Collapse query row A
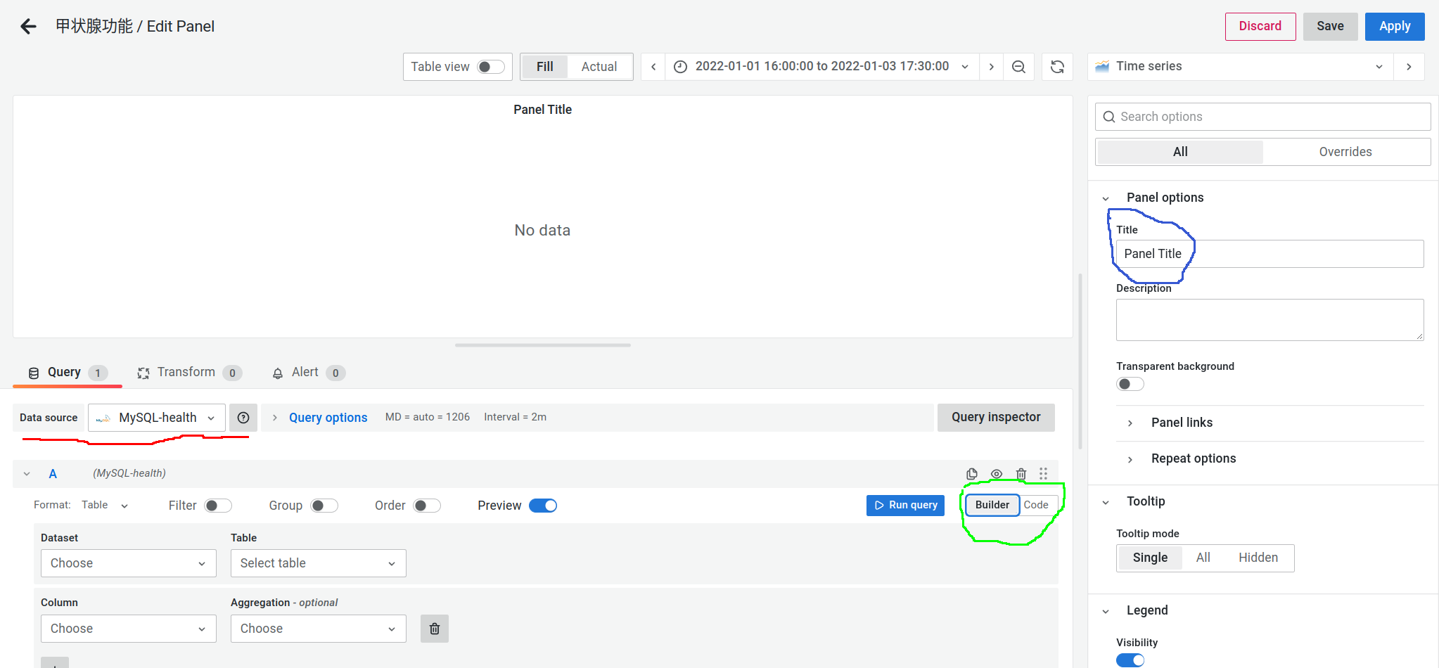This screenshot has width=1439, height=668. [27, 474]
